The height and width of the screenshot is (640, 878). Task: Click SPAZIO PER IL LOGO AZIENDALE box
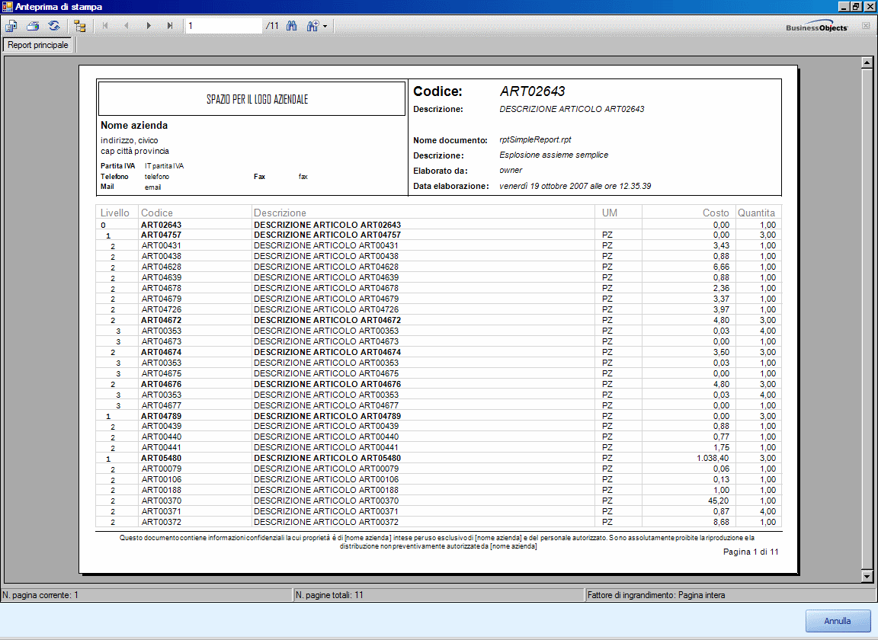click(x=252, y=99)
